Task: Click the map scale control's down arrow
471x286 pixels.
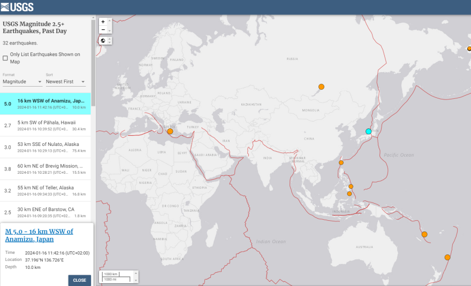Action: pos(136,280)
